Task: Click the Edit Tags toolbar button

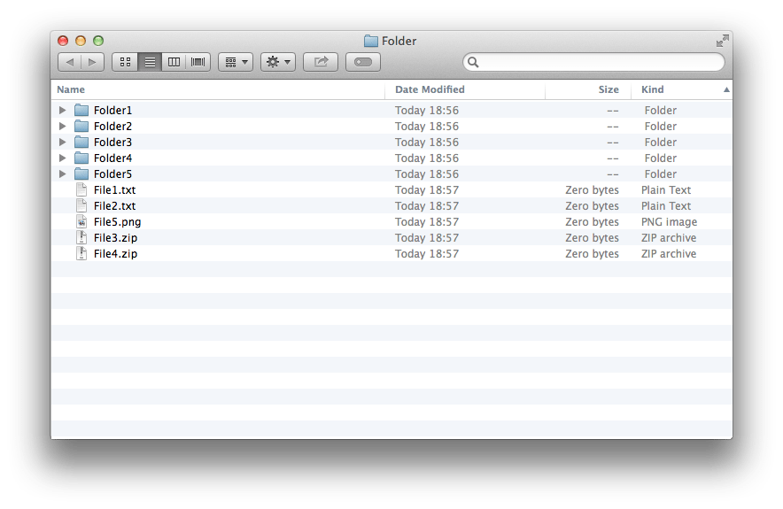Action: pyautogui.click(x=363, y=62)
